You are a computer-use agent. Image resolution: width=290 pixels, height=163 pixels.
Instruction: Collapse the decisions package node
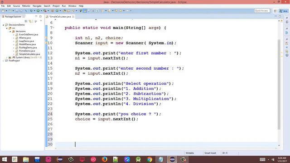pos(10,31)
